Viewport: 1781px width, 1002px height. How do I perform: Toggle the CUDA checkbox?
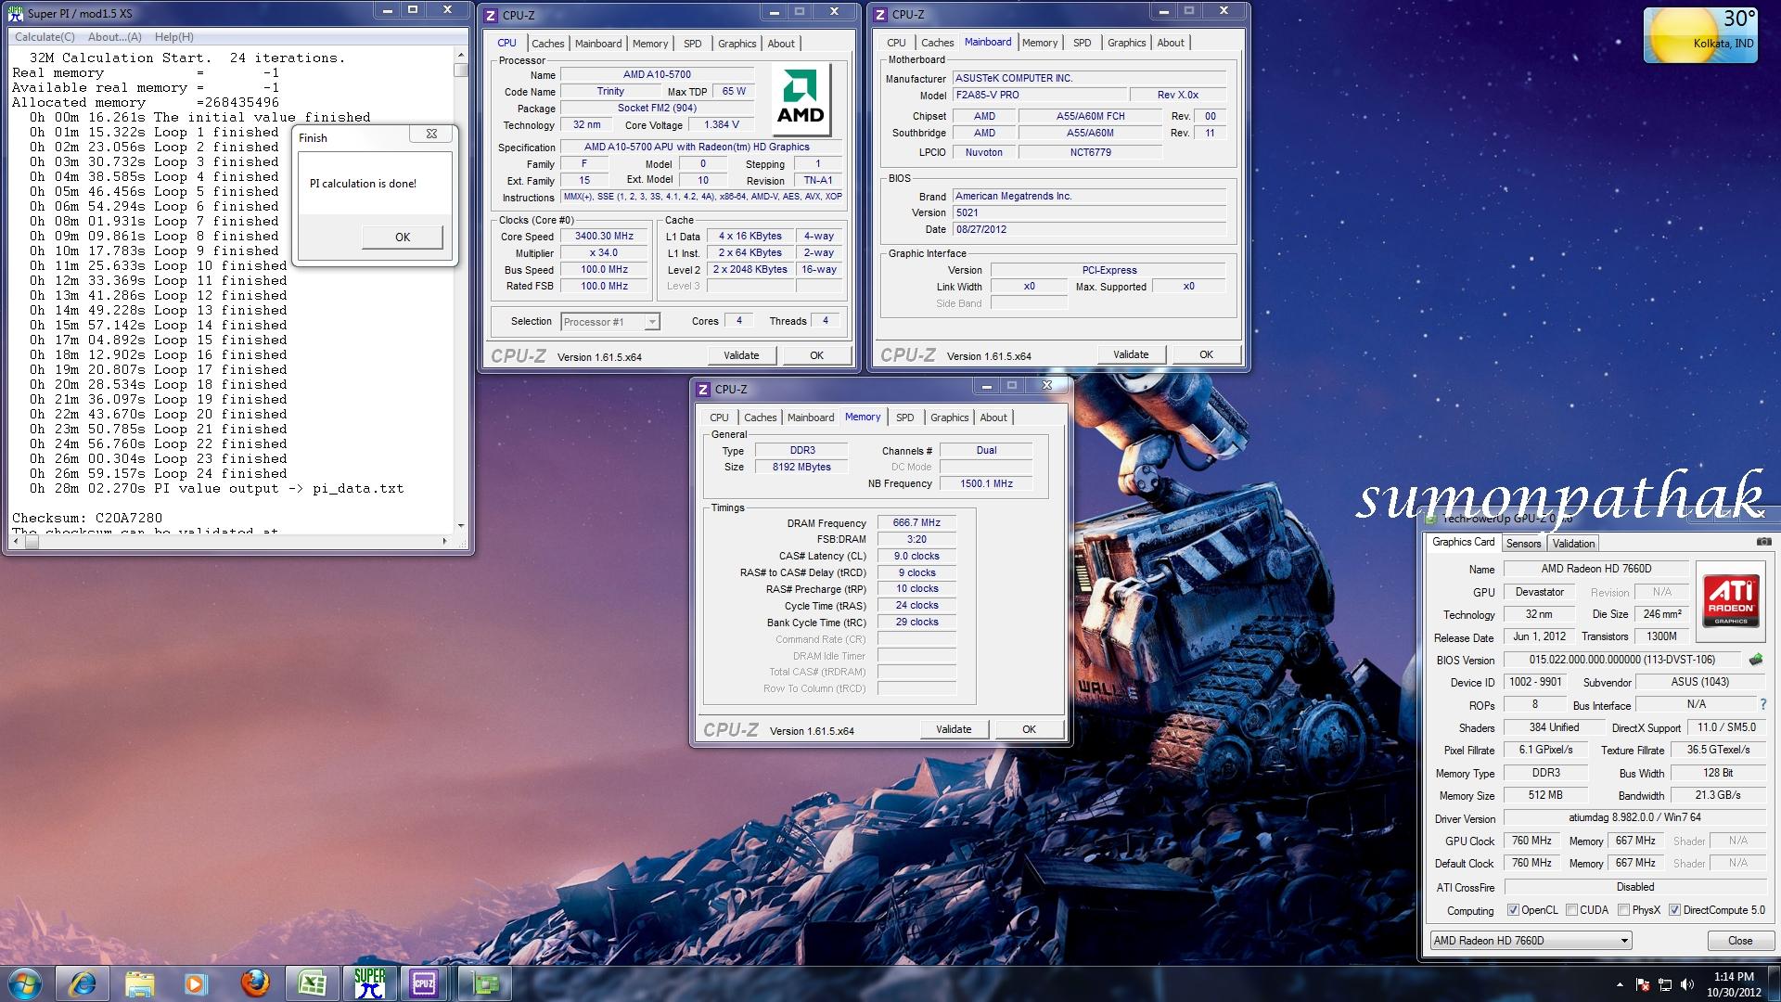click(1571, 910)
